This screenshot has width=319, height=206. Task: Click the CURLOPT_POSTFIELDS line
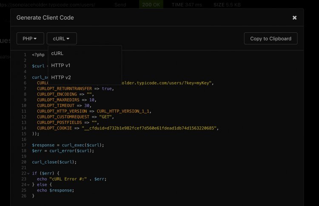pyautogui.click(x=68, y=123)
